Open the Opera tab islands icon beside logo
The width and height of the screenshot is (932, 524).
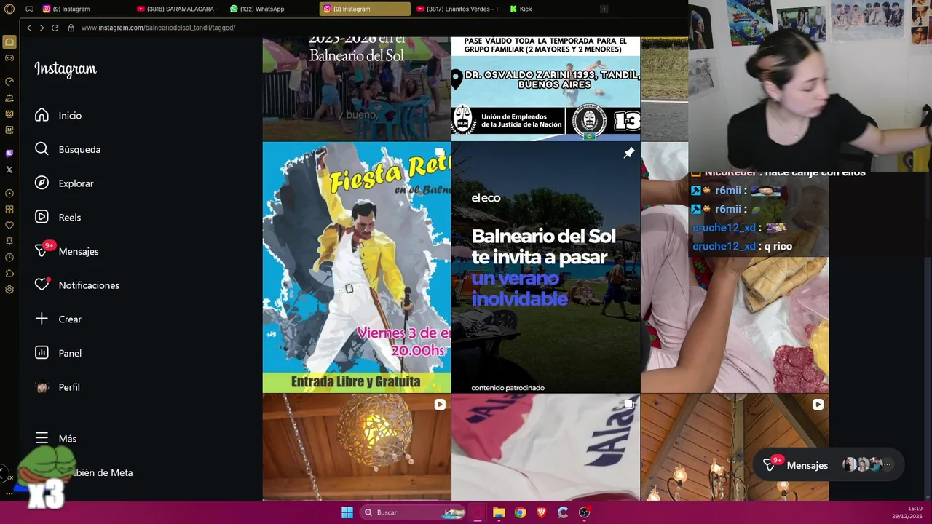coord(30,9)
